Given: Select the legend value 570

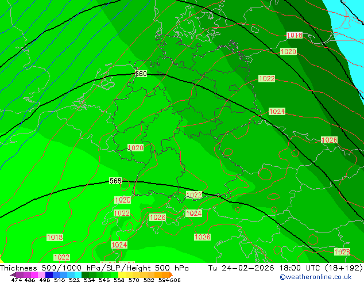Looking at the screenshot, I should (134, 280).
